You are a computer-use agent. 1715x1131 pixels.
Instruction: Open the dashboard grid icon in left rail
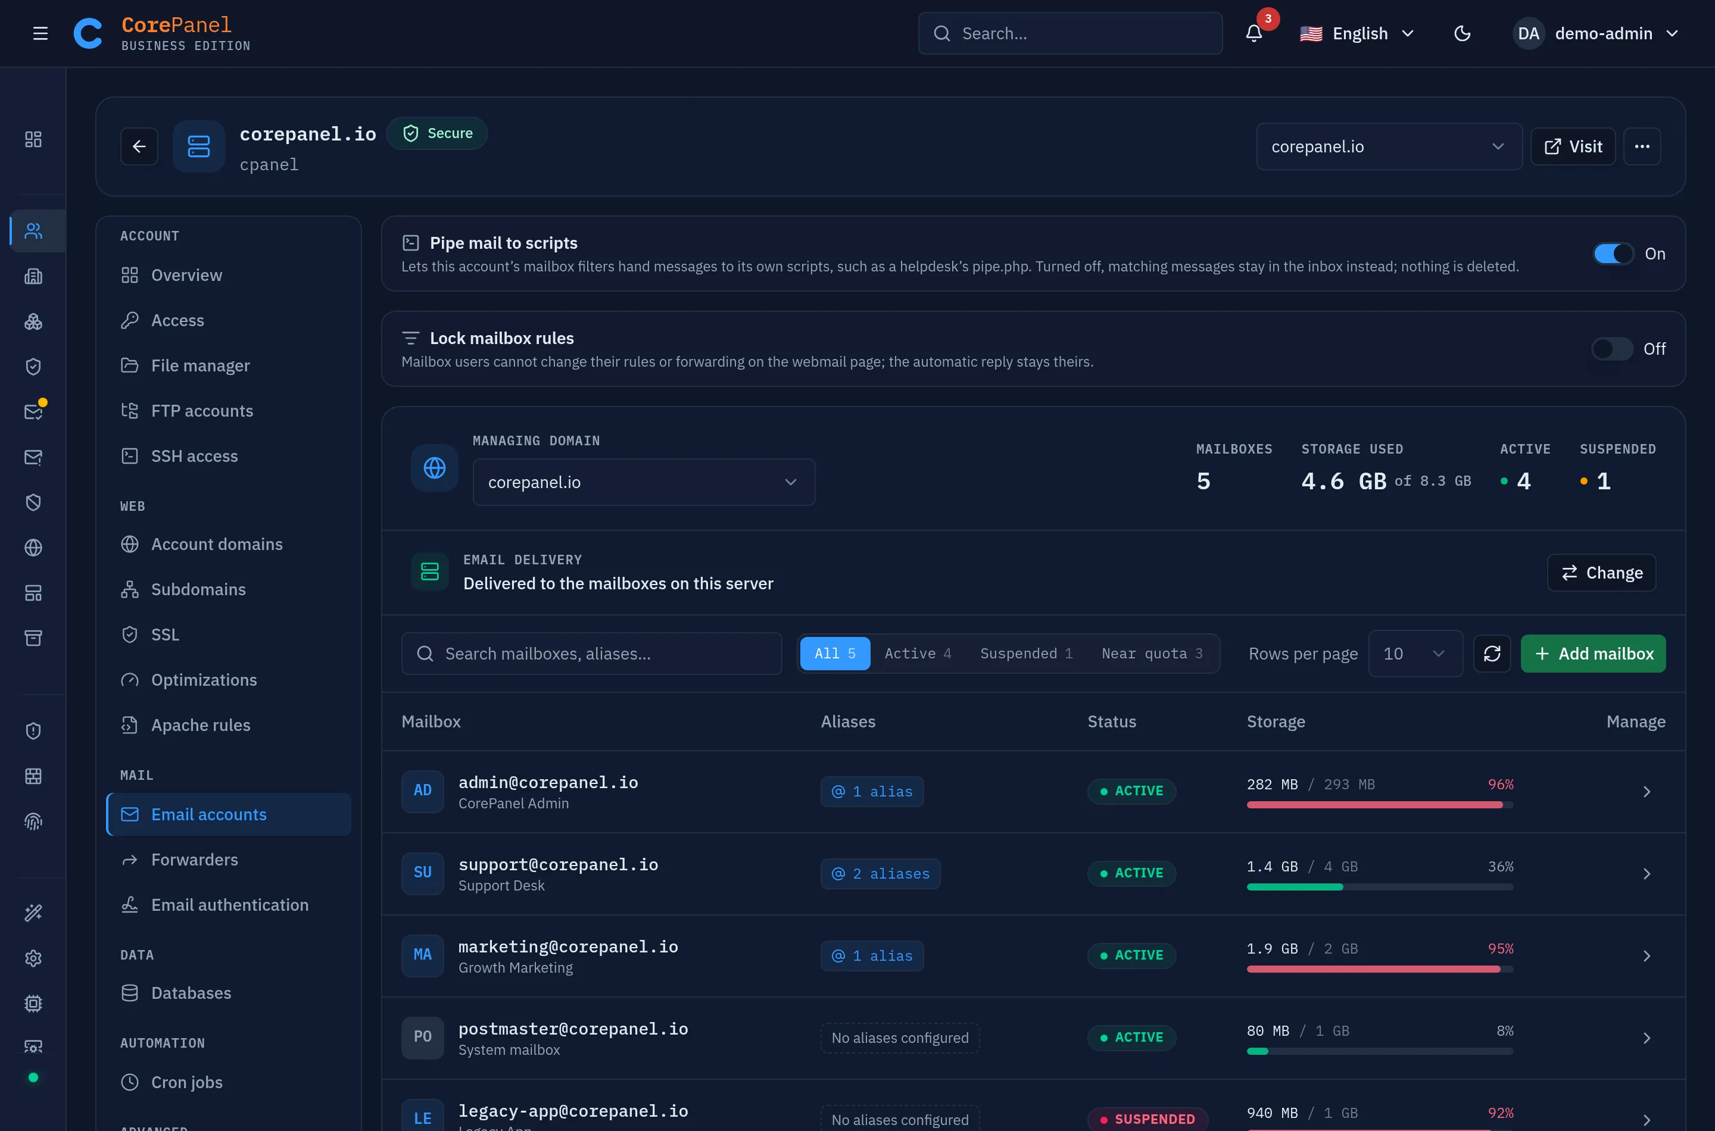pyautogui.click(x=33, y=139)
